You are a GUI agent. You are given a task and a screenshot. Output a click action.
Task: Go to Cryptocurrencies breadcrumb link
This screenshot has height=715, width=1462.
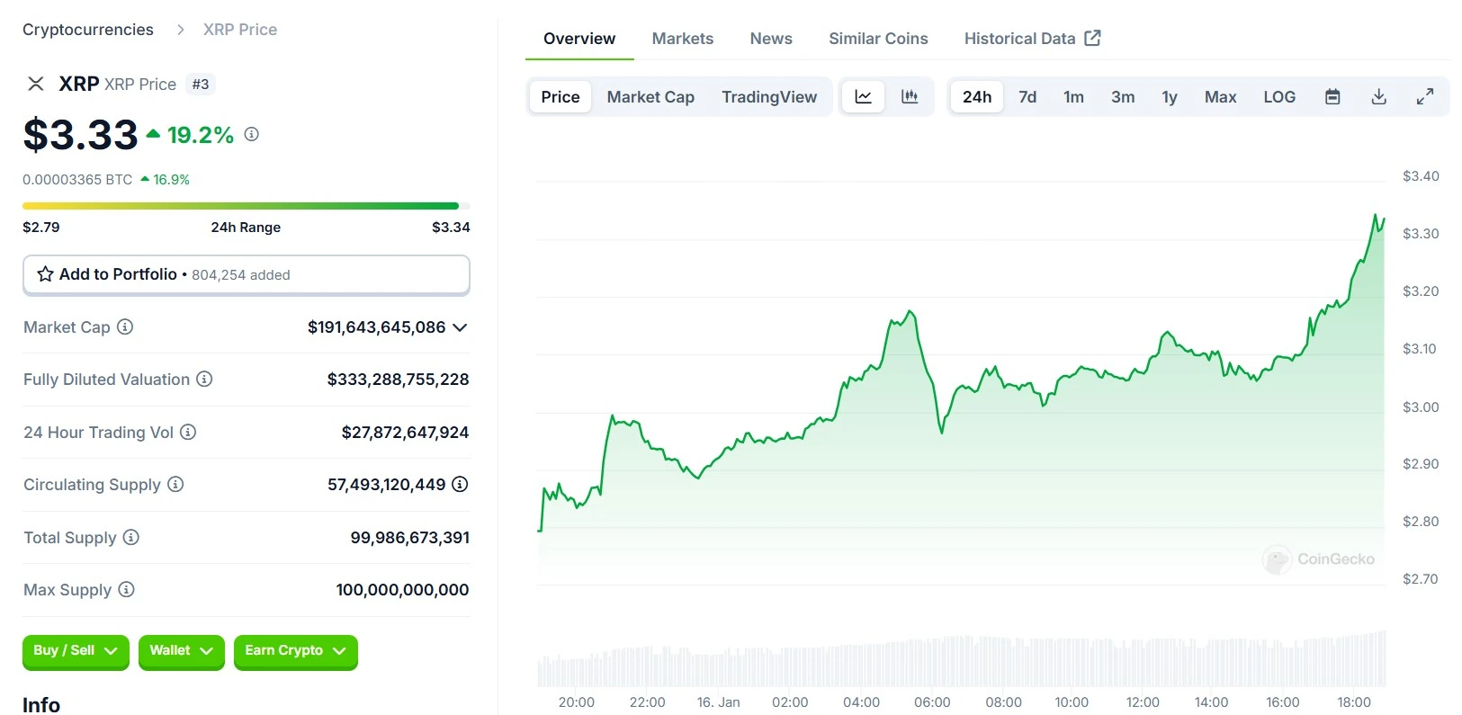pos(88,30)
